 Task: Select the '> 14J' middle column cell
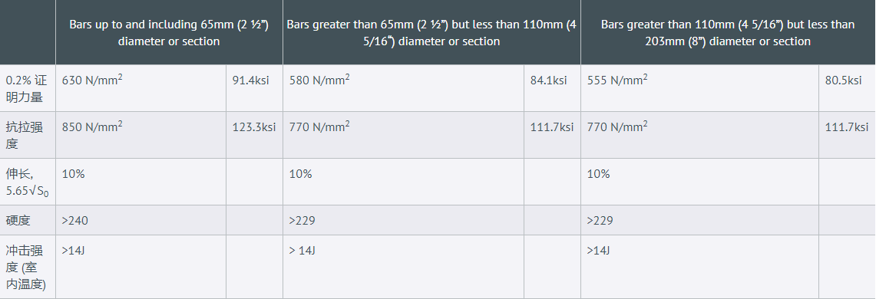tap(403, 267)
